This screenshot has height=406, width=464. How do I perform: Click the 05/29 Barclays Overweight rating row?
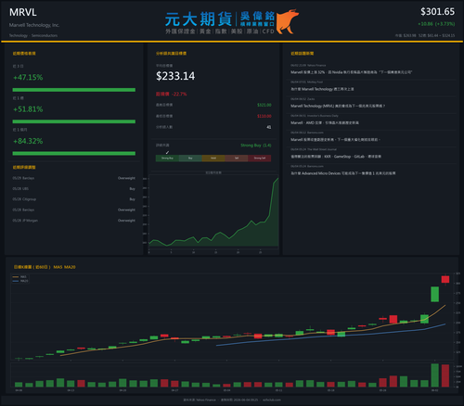pos(74,178)
